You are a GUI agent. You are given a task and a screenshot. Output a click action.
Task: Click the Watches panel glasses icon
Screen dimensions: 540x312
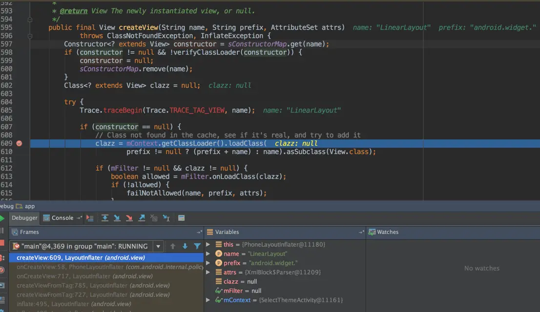(x=372, y=232)
